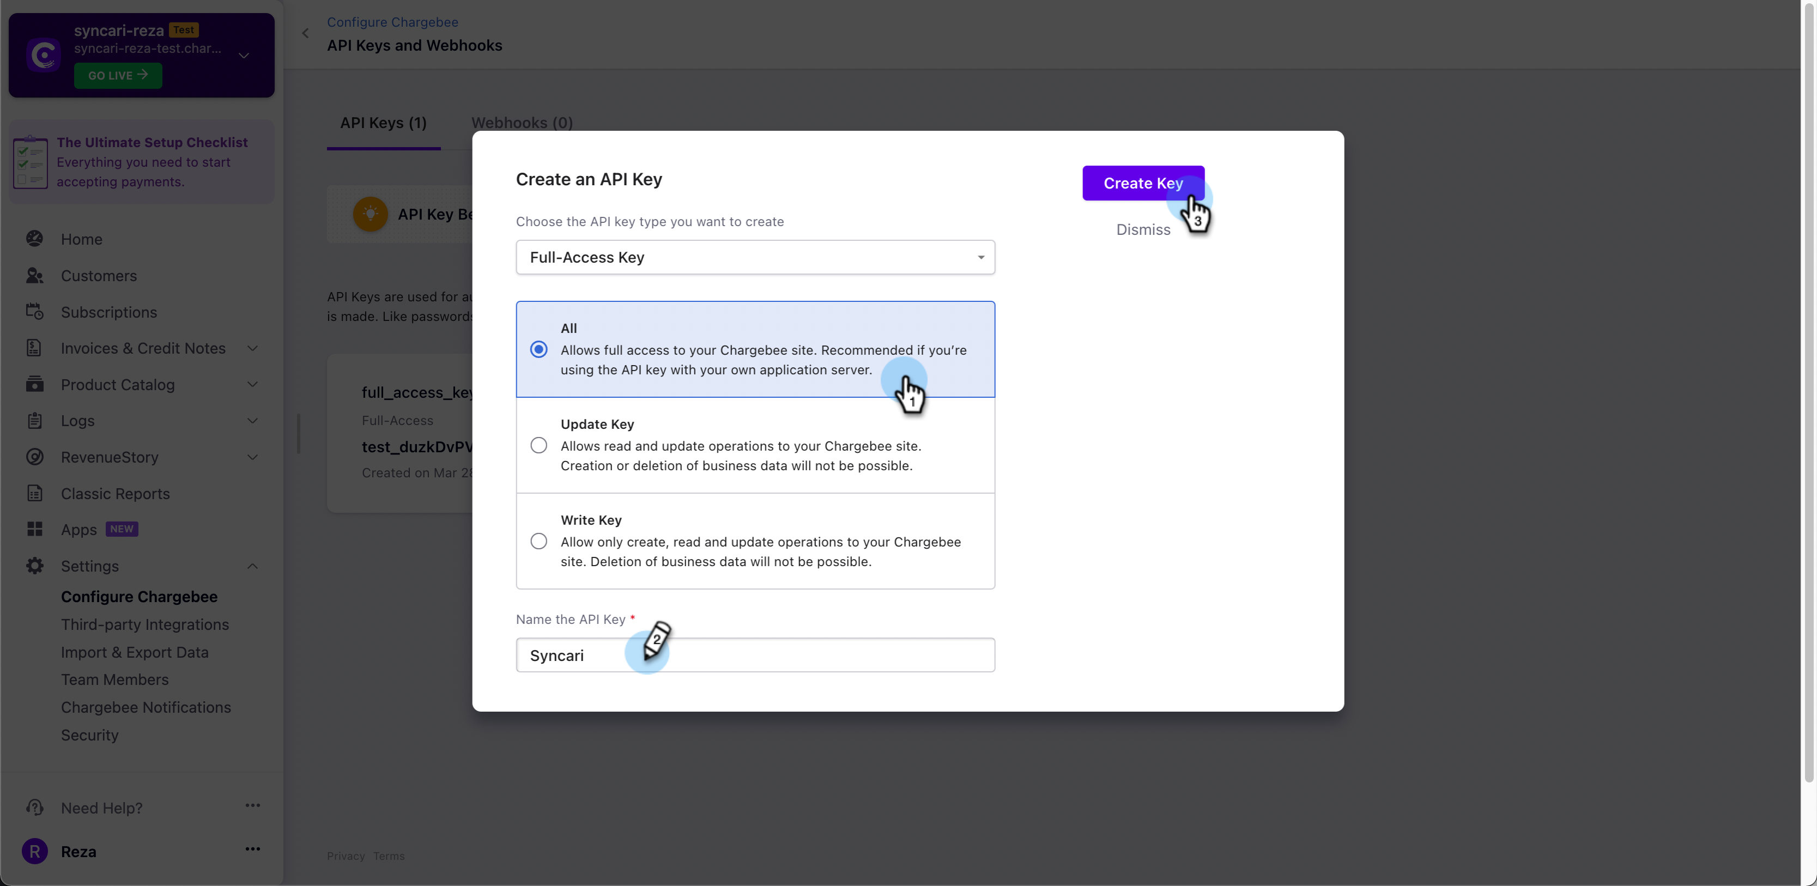Open Team Members settings item
This screenshot has width=1817, height=886.
pos(115,679)
